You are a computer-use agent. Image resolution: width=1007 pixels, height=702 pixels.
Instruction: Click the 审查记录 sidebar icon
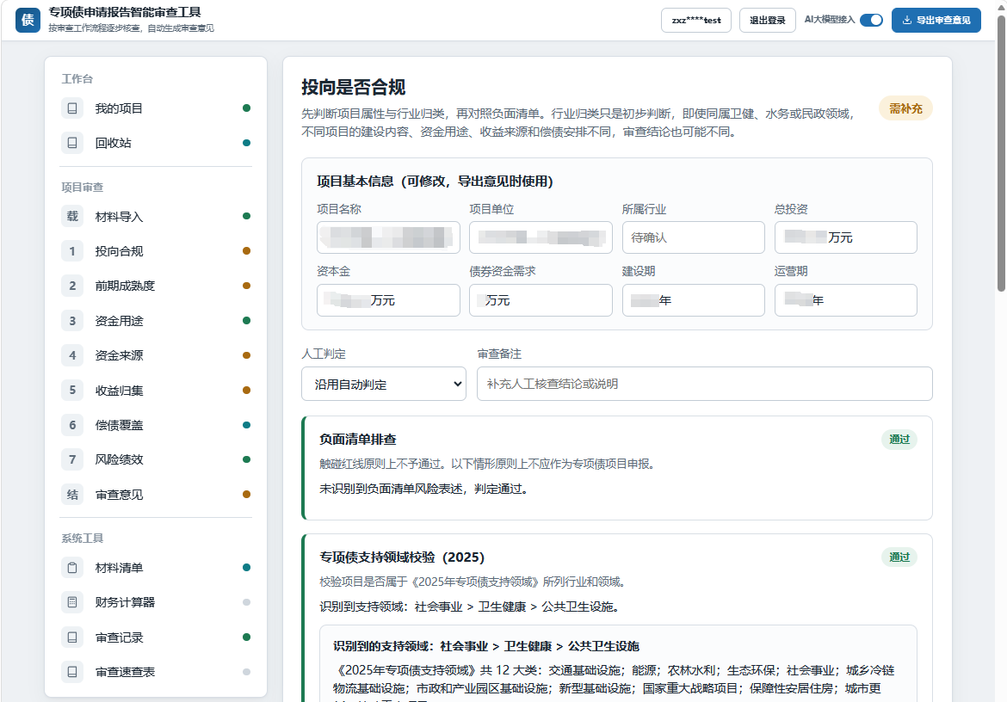(x=72, y=637)
